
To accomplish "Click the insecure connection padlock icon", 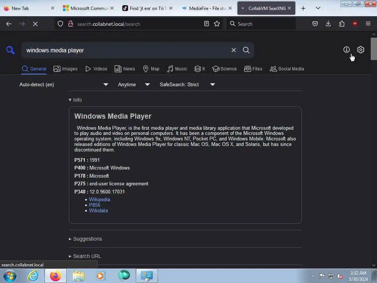I will coord(70,24).
